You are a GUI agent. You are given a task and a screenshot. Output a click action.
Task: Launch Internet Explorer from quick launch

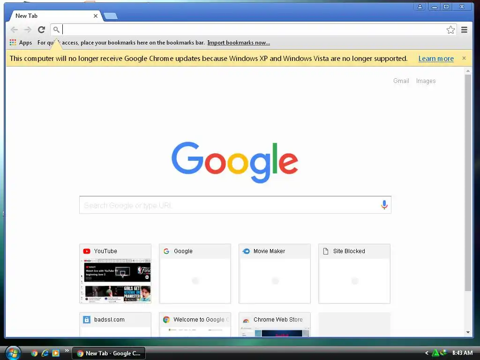pyautogui.click(x=45, y=353)
